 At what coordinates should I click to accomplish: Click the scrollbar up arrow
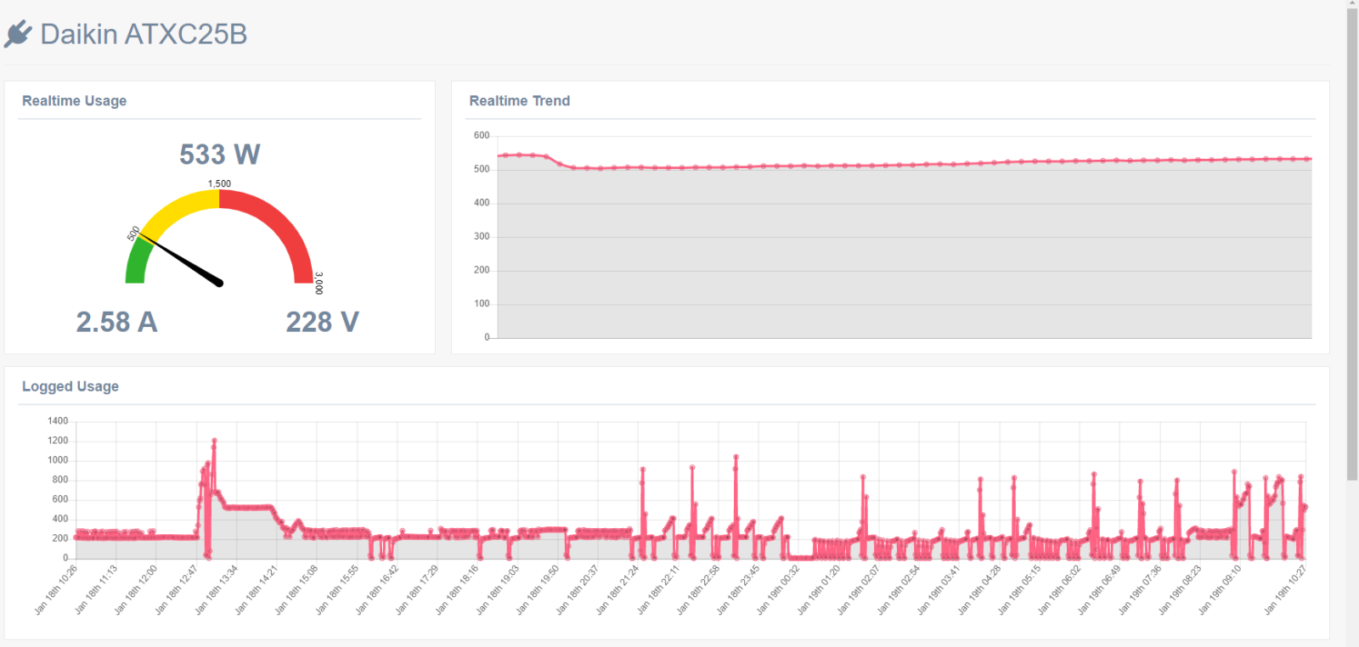click(x=1352, y=3)
